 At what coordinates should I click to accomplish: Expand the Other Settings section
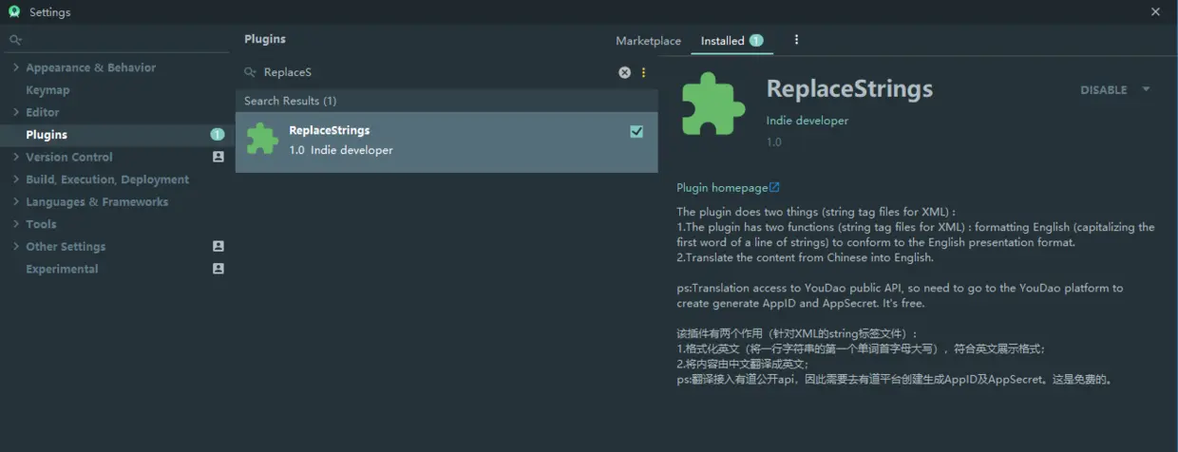click(16, 246)
